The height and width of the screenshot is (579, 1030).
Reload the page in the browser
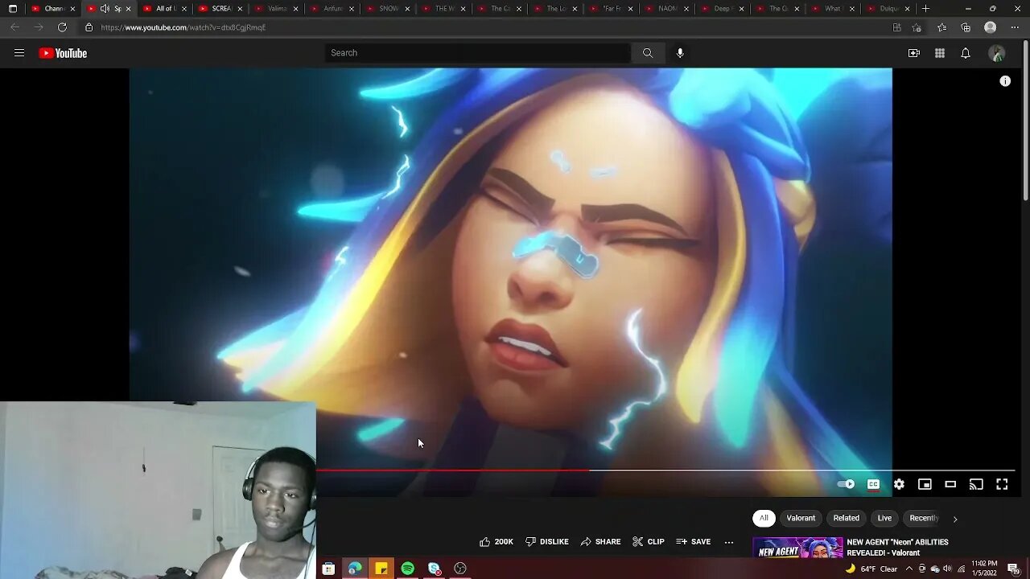[x=62, y=27]
